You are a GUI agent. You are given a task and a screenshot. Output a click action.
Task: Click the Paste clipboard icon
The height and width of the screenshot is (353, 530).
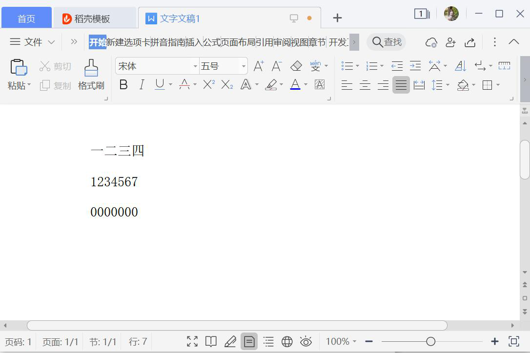click(x=19, y=67)
